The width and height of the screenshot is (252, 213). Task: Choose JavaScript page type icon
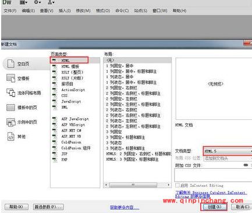coord(55,101)
